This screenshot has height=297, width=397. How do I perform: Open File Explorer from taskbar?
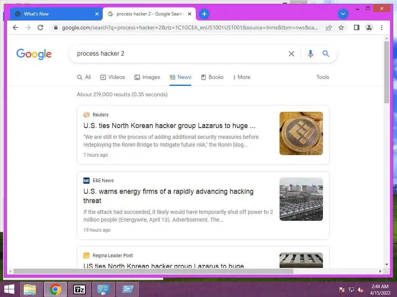[x=29, y=289]
